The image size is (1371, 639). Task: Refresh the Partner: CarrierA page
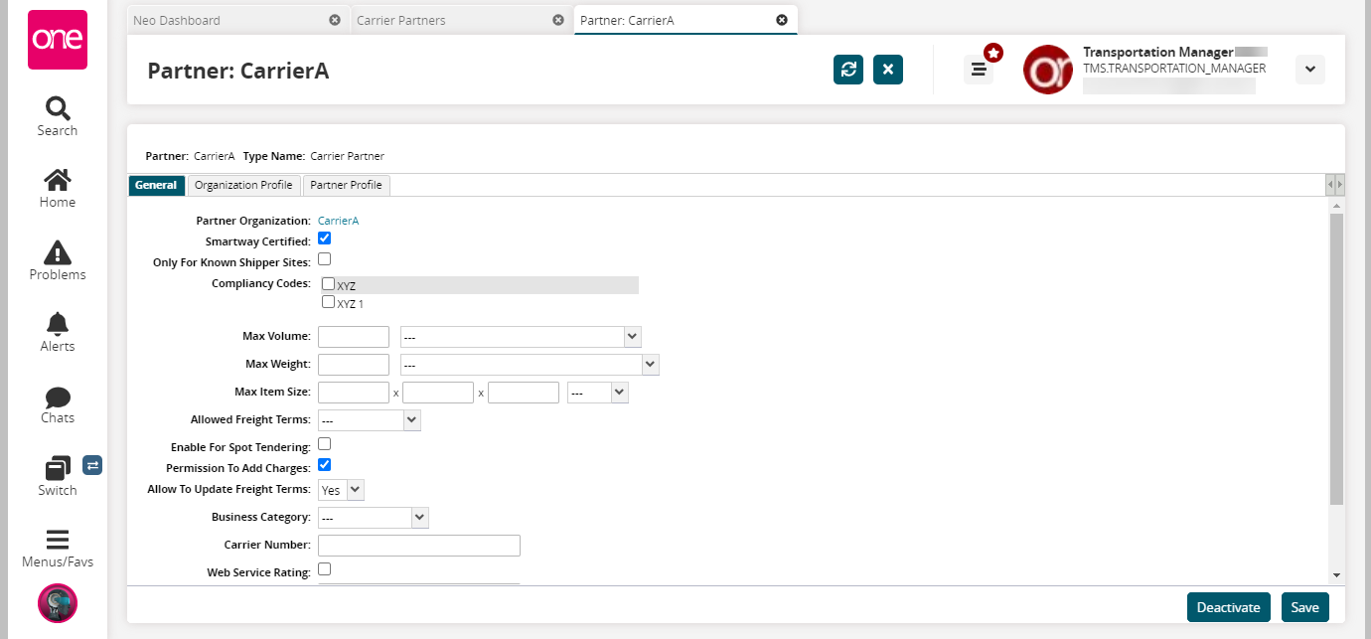click(848, 70)
